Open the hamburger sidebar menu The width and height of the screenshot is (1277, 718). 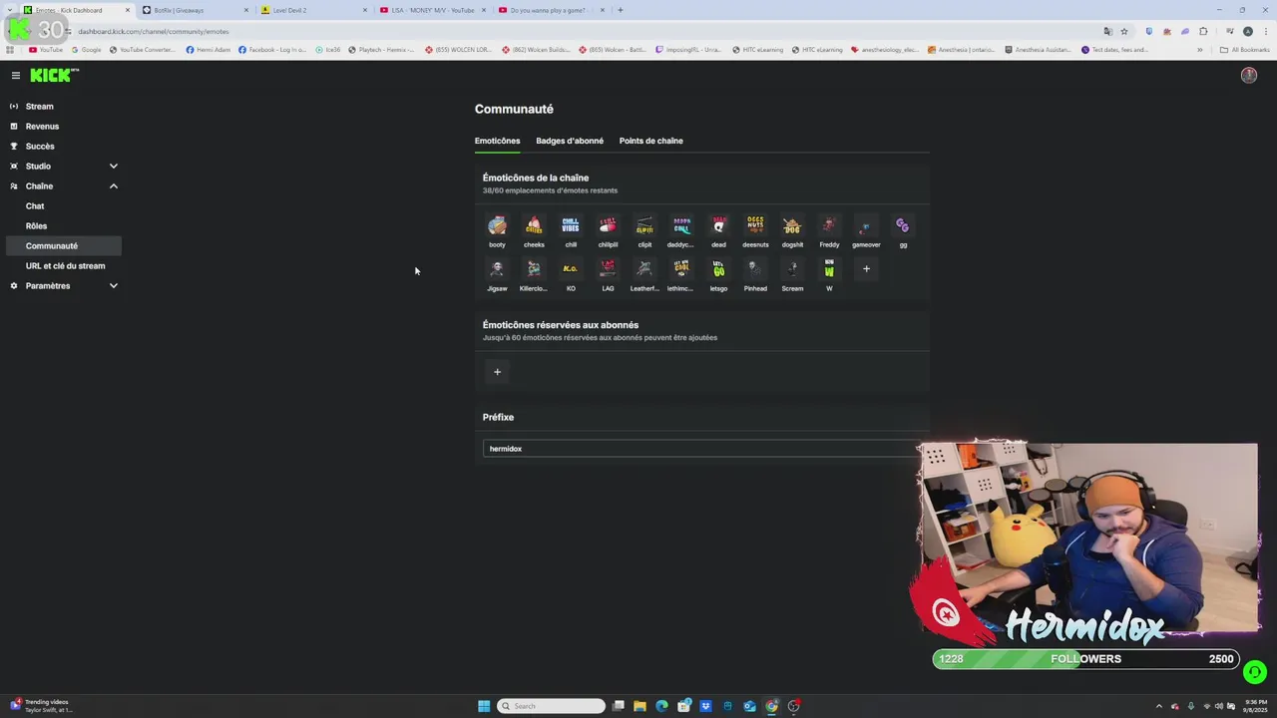pyautogui.click(x=16, y=76)
